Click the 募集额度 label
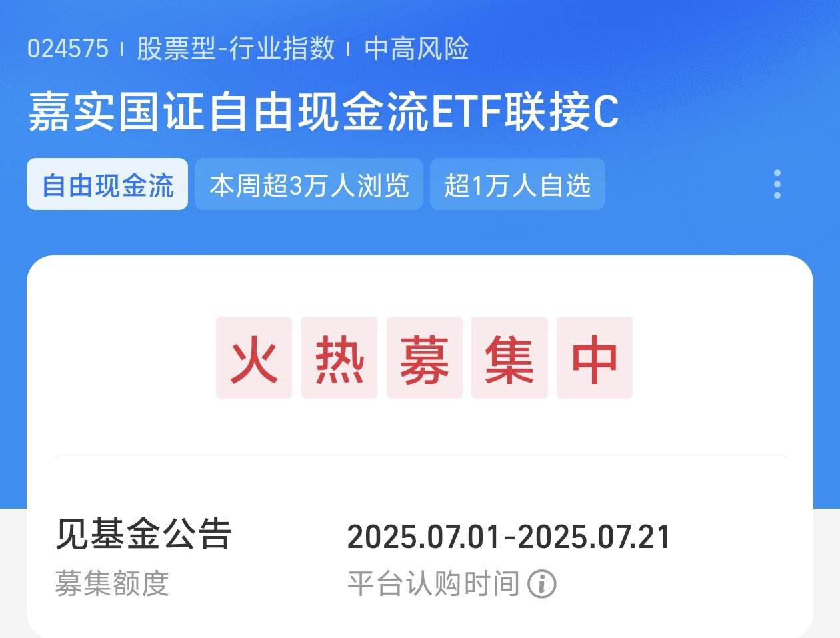Image resolution: width=840 pixels, height=638 pixels. [x=111, y=584]
